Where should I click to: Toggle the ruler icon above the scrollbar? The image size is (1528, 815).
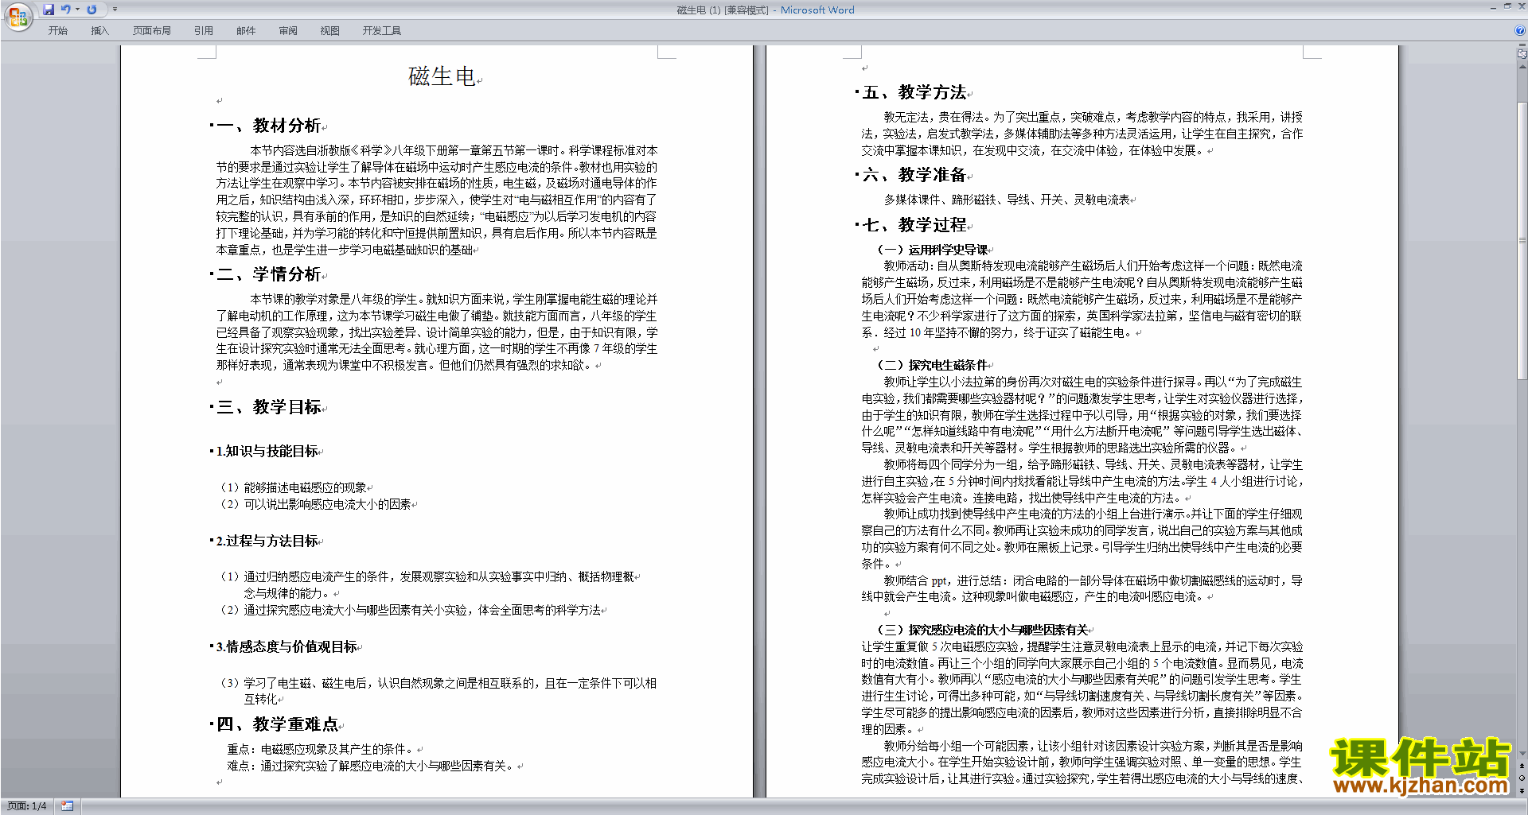(x=1522, y=55)
